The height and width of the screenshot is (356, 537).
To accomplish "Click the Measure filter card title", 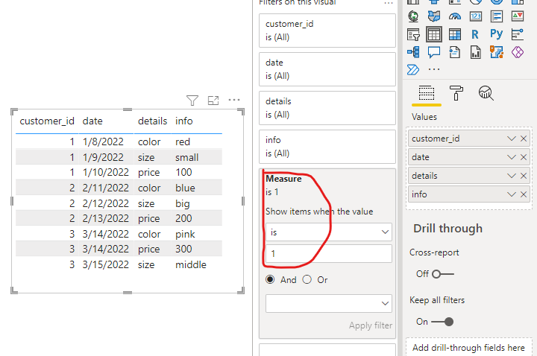I will (283, 179).
